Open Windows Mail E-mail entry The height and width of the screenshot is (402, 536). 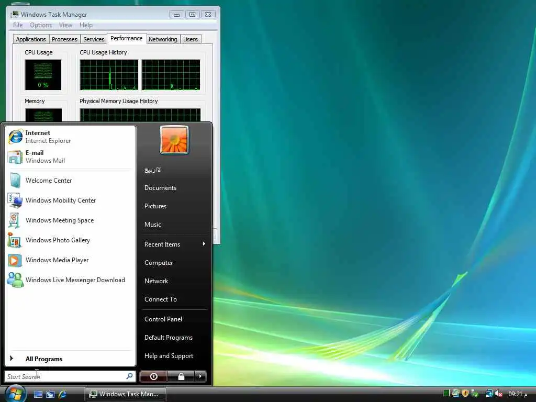click(x=70, y=157)
